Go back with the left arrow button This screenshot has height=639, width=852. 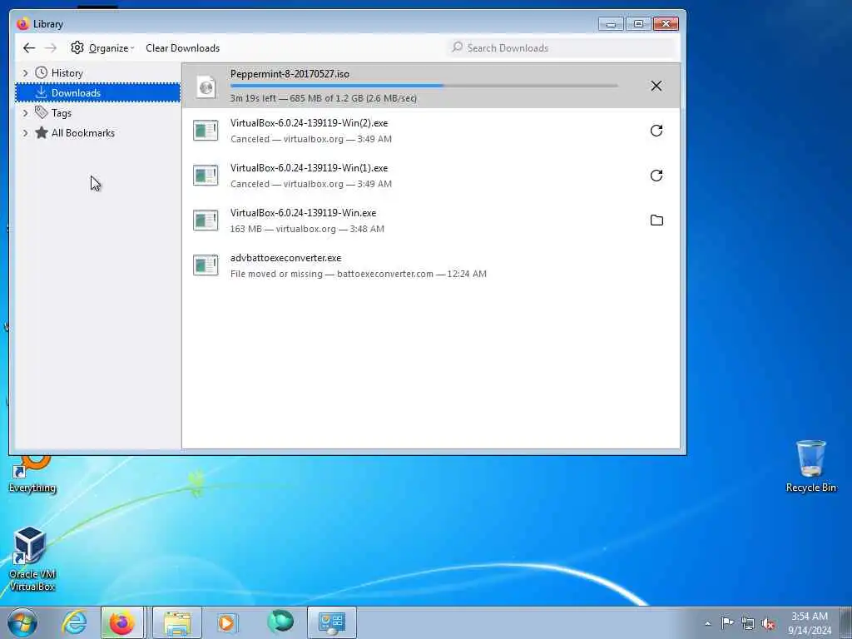pyautogui.click(x=29, y=47)
